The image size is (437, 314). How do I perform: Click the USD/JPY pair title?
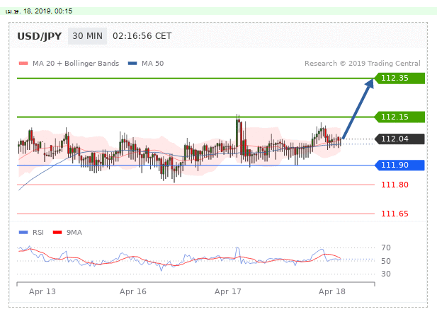38,36
